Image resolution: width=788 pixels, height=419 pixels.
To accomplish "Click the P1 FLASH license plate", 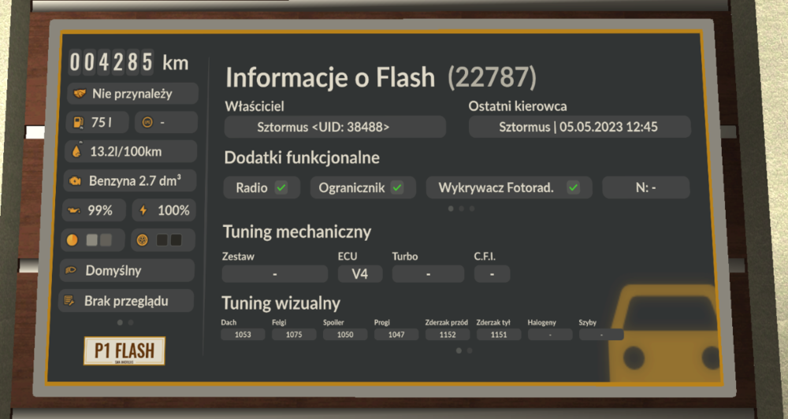I will click(125, 350).
